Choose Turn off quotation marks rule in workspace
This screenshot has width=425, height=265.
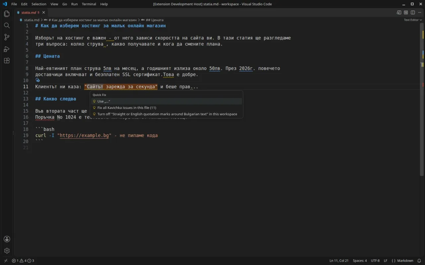pos(166,114)
